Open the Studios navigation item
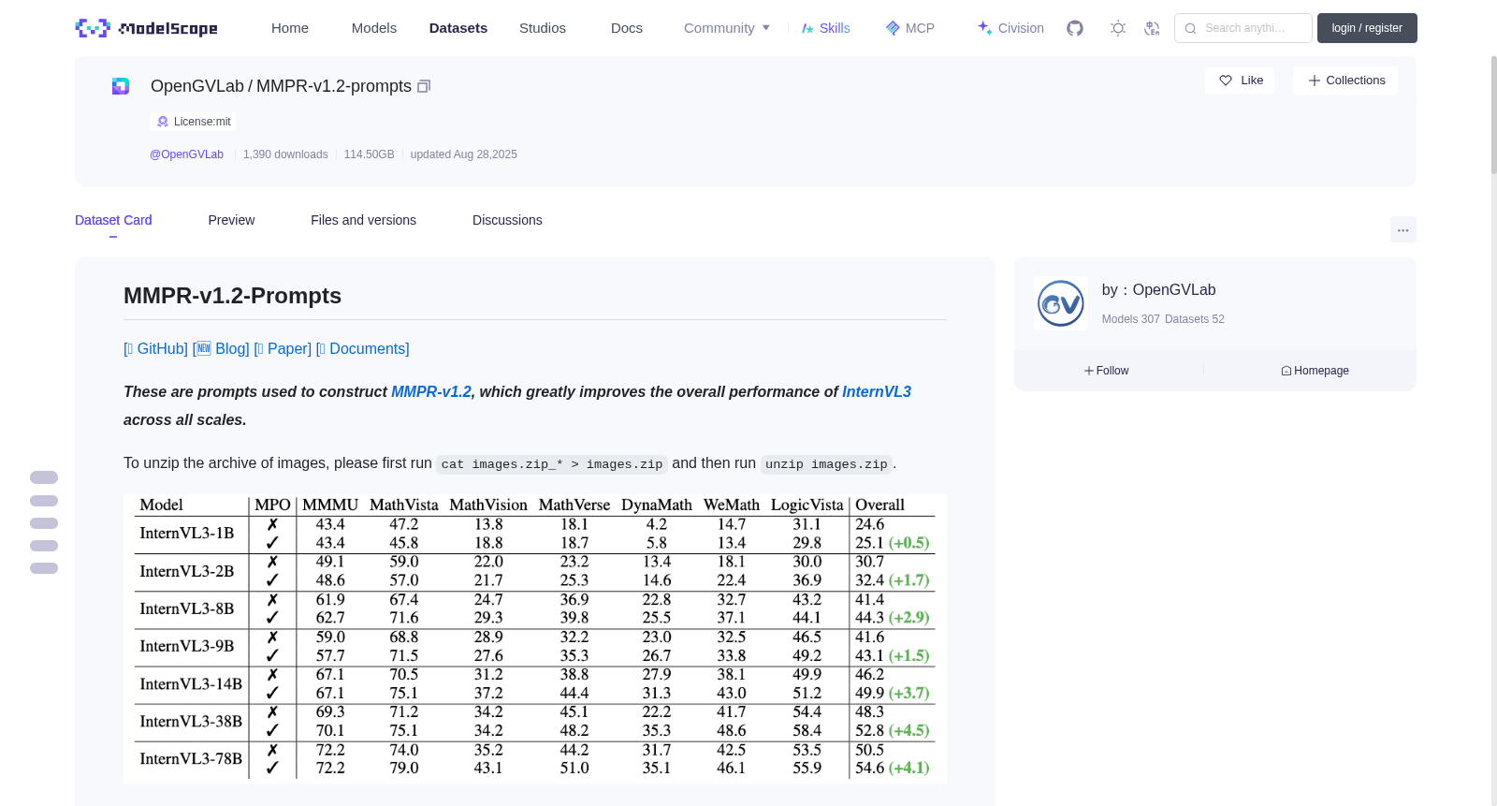 tap(543, 28)
